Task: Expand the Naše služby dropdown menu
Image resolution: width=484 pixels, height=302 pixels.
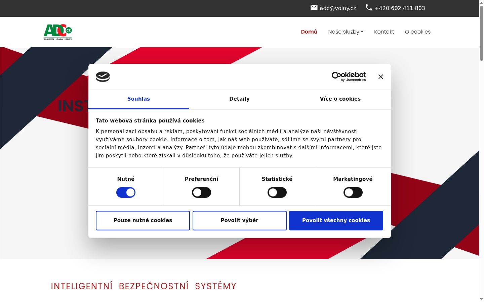Action: tap(346, 32)
